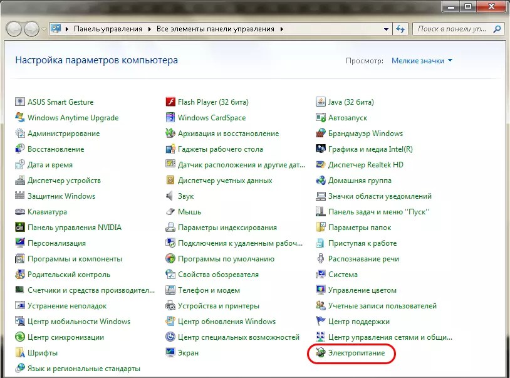Open the Просмотр: Мелкие значки dropdown

point(422,61)
